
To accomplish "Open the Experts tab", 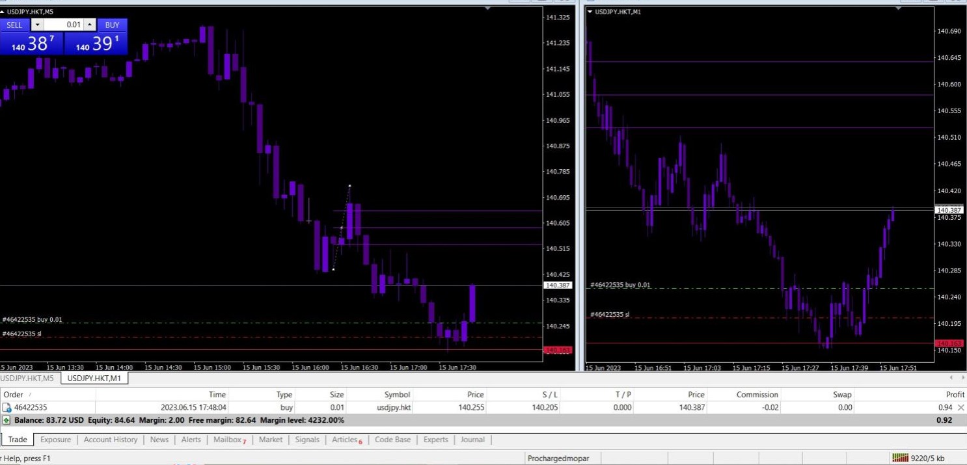I will click(435, 440).
